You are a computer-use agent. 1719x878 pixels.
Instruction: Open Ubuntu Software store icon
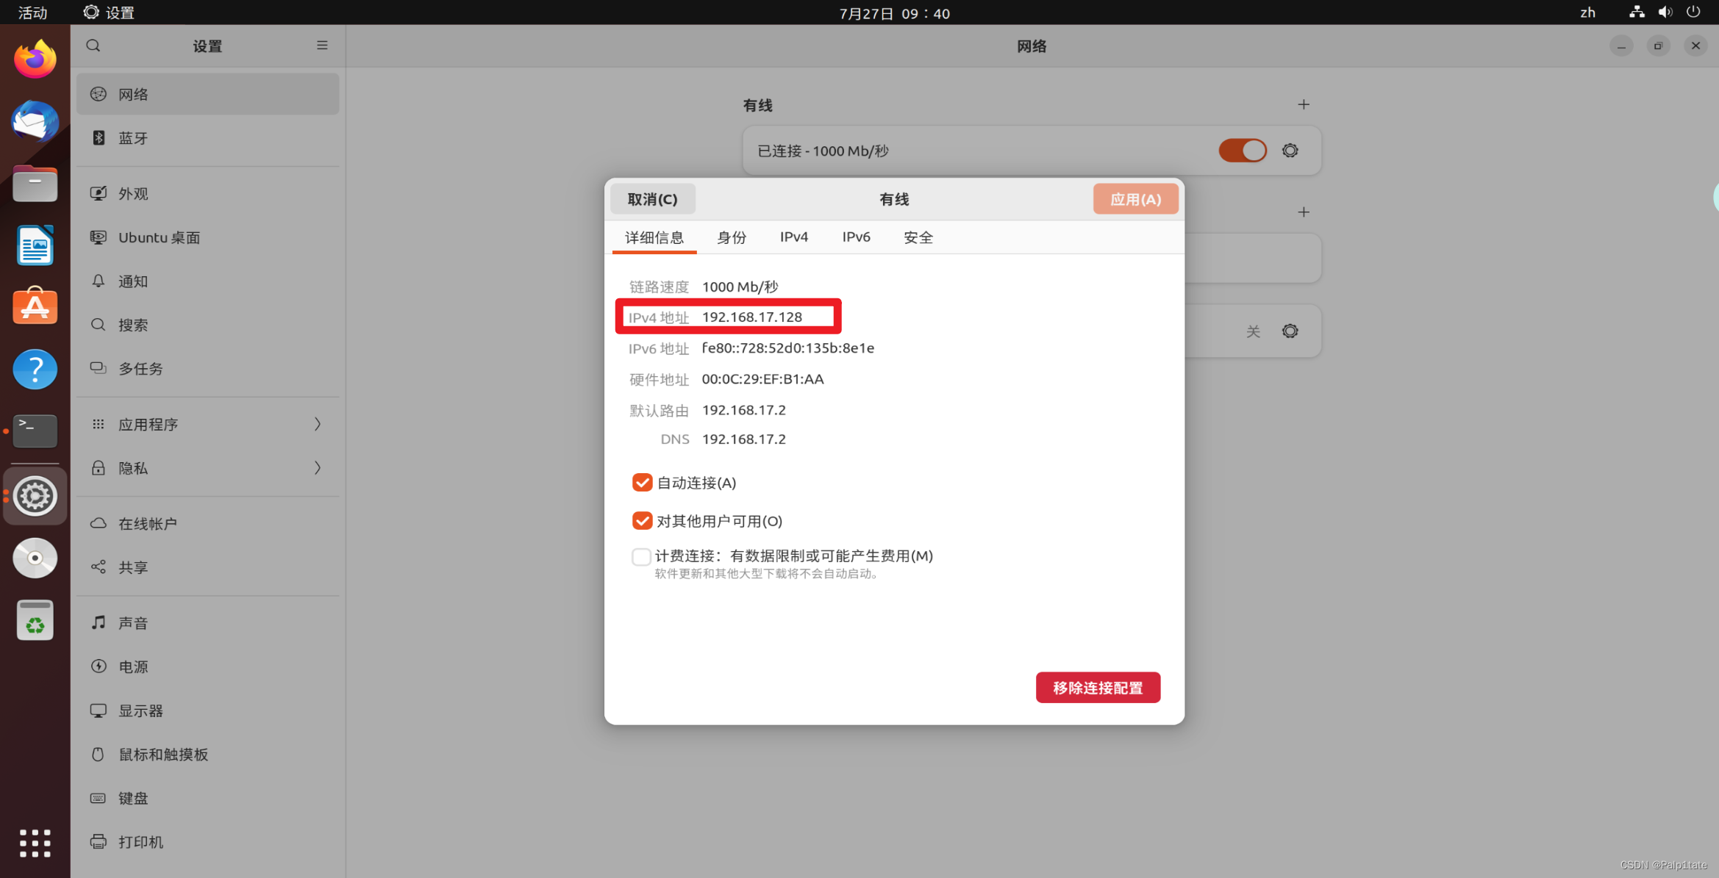[35, 306]
